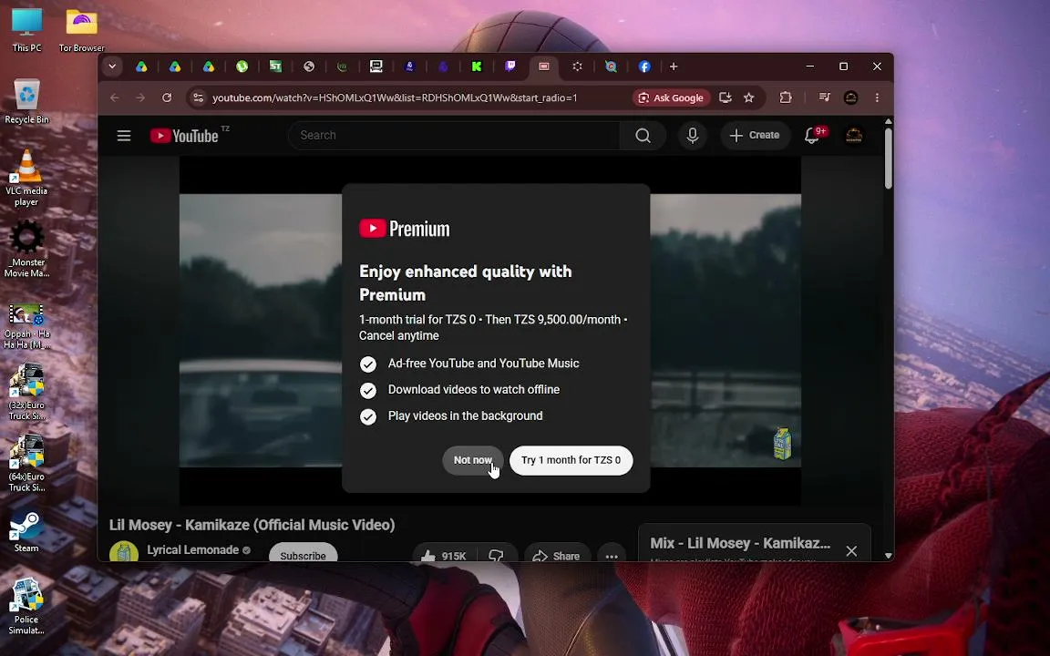The width and height of the screenshot is (1050, 656).
Task: Select _Monster Movie Ma... desktop icon
Action: tap(26, 249)
